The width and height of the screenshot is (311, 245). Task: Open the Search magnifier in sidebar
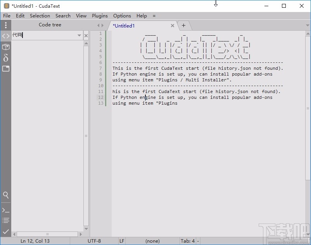tap(6, 195)
